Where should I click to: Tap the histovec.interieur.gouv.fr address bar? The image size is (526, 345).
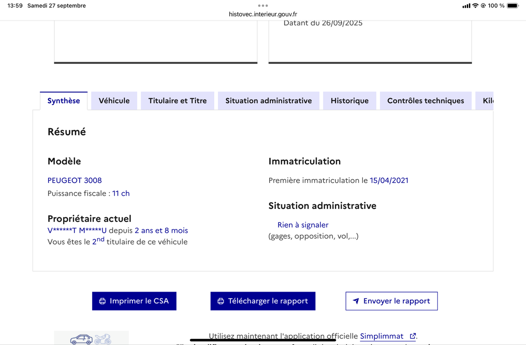click(263, 14)
